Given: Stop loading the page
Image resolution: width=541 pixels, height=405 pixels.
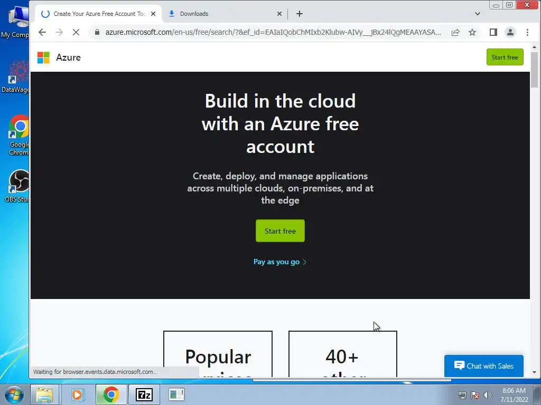Looking at the screenshot, I should (x=76, y=32).
